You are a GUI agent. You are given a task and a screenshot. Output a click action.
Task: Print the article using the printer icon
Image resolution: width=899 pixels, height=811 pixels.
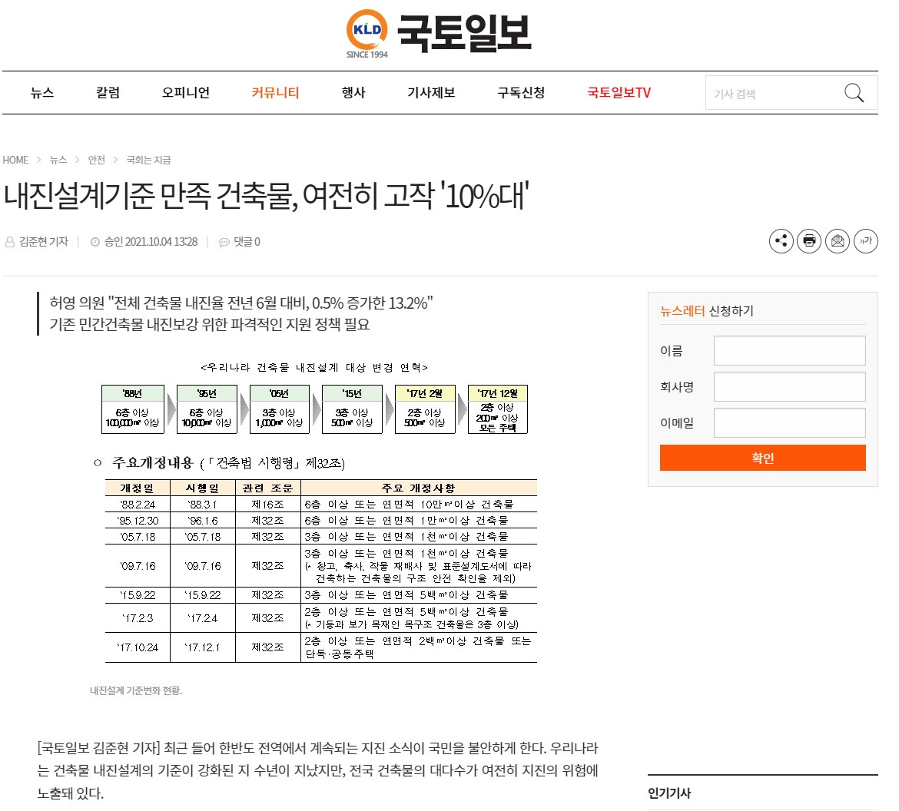tap(808, 241)
